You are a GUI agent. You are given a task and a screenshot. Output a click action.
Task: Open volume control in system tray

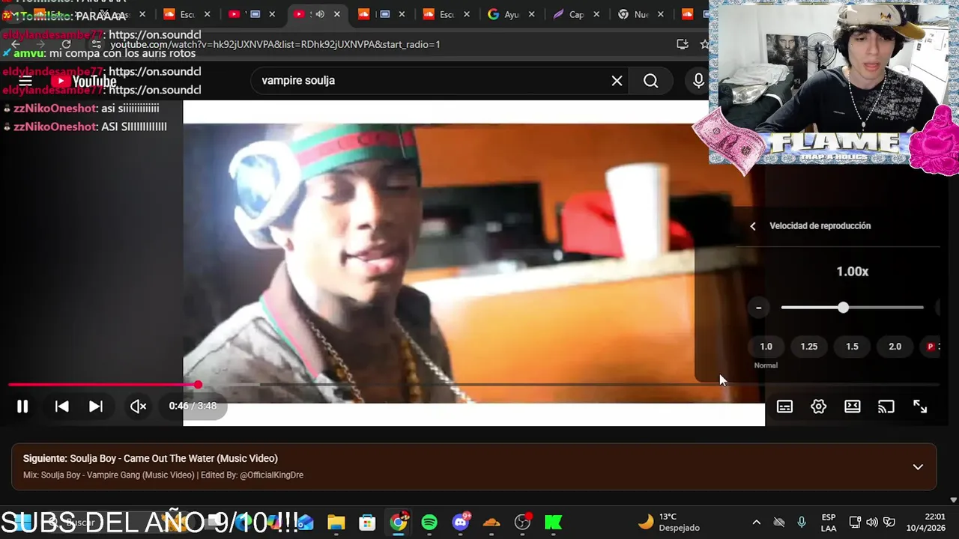coord(872,523)
